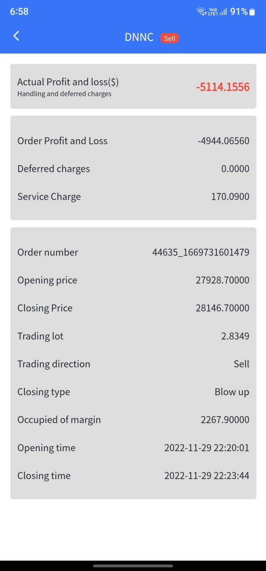Image resolution: width=266 pixels, height=571 pixels.
Task: Select the Order Profit and Loss row
Action: 133,141
